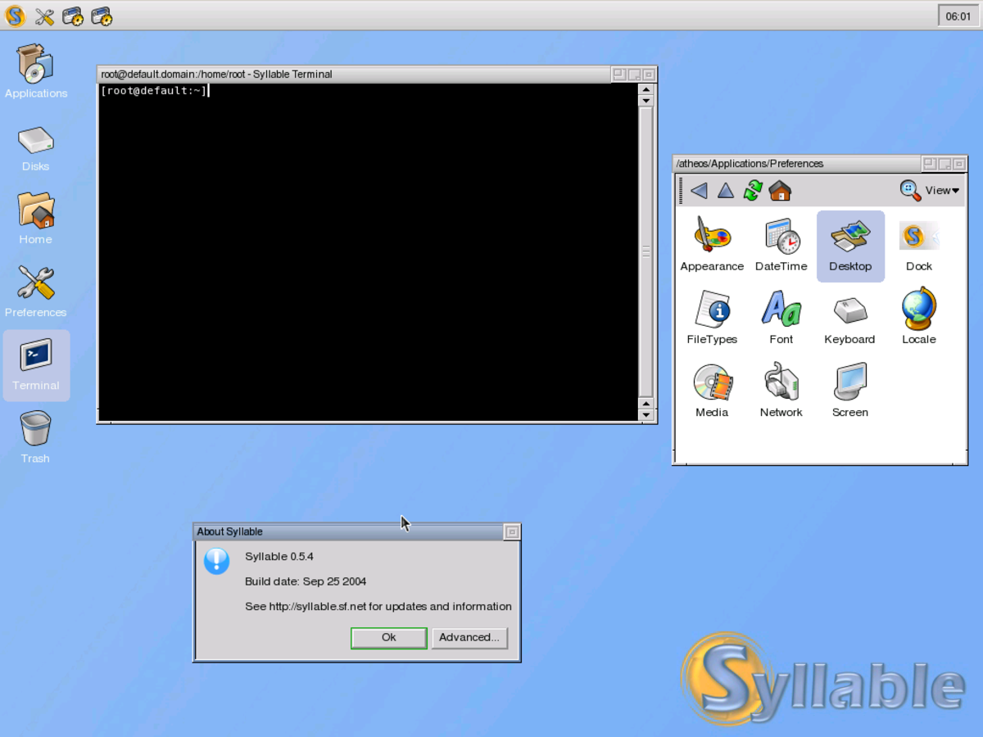The image size is (983, 737).
Task: Open the Dock preferences icon
Action: tap(919, 244)
